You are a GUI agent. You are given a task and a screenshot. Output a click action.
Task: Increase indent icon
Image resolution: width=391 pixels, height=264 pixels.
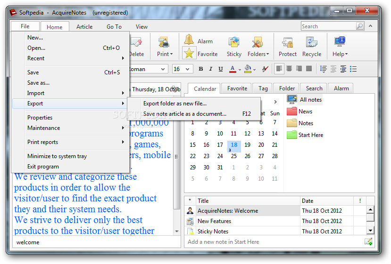(343, 69)
